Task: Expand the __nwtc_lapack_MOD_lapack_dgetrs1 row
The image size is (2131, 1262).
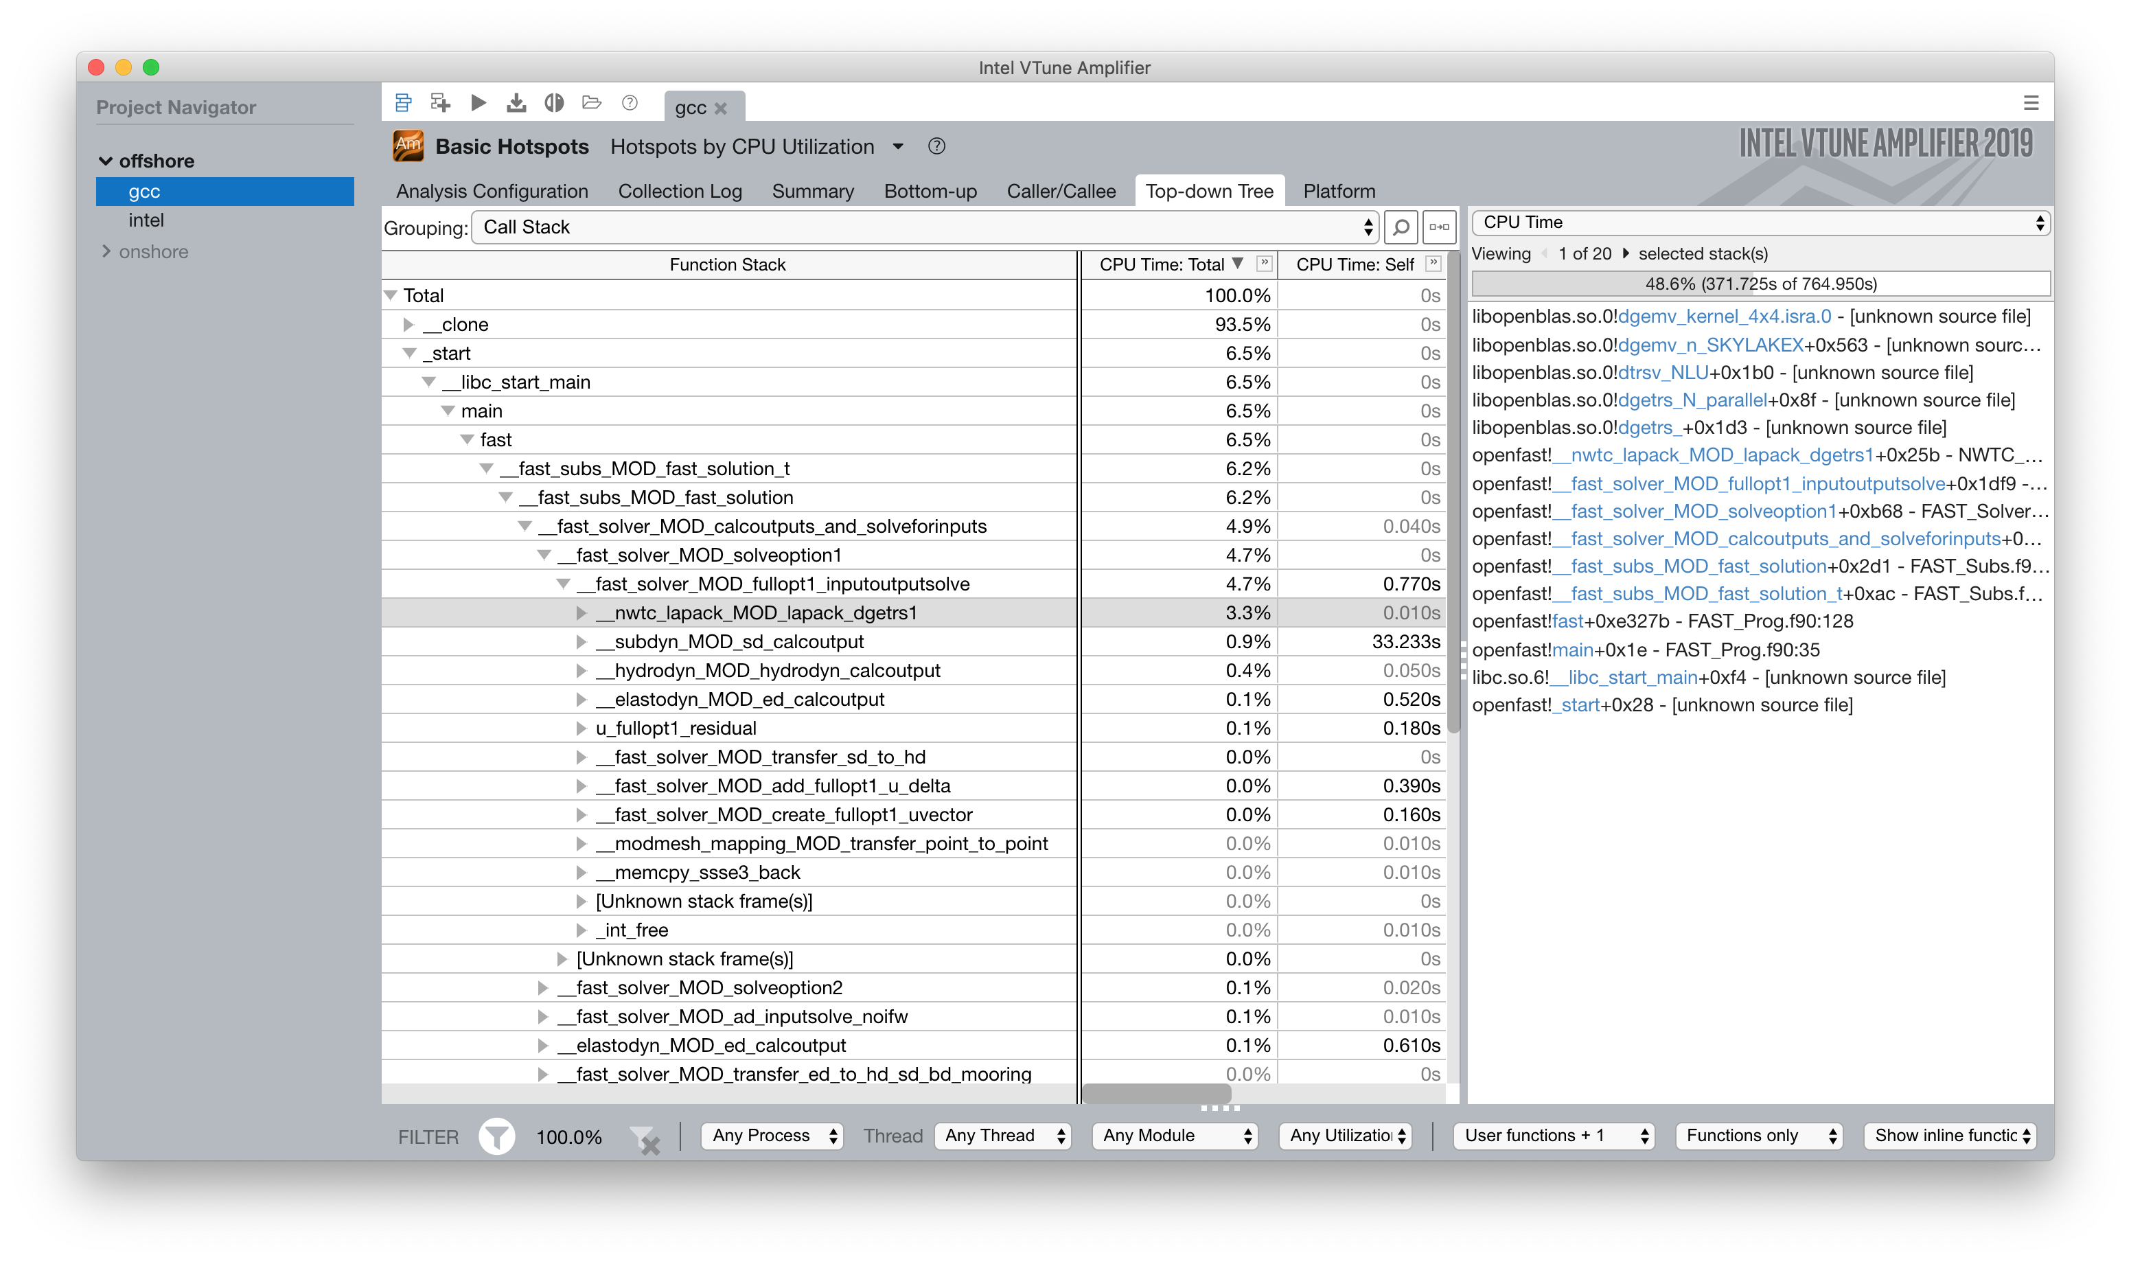Action: [x=581, y=613]
